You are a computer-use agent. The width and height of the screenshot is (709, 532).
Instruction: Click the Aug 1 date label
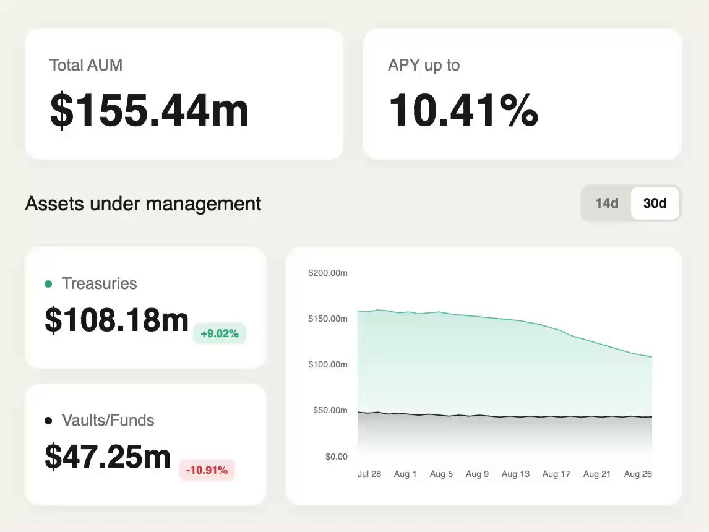(405, 474)
